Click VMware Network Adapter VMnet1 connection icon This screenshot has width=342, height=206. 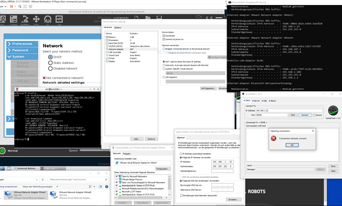point(8,195)
